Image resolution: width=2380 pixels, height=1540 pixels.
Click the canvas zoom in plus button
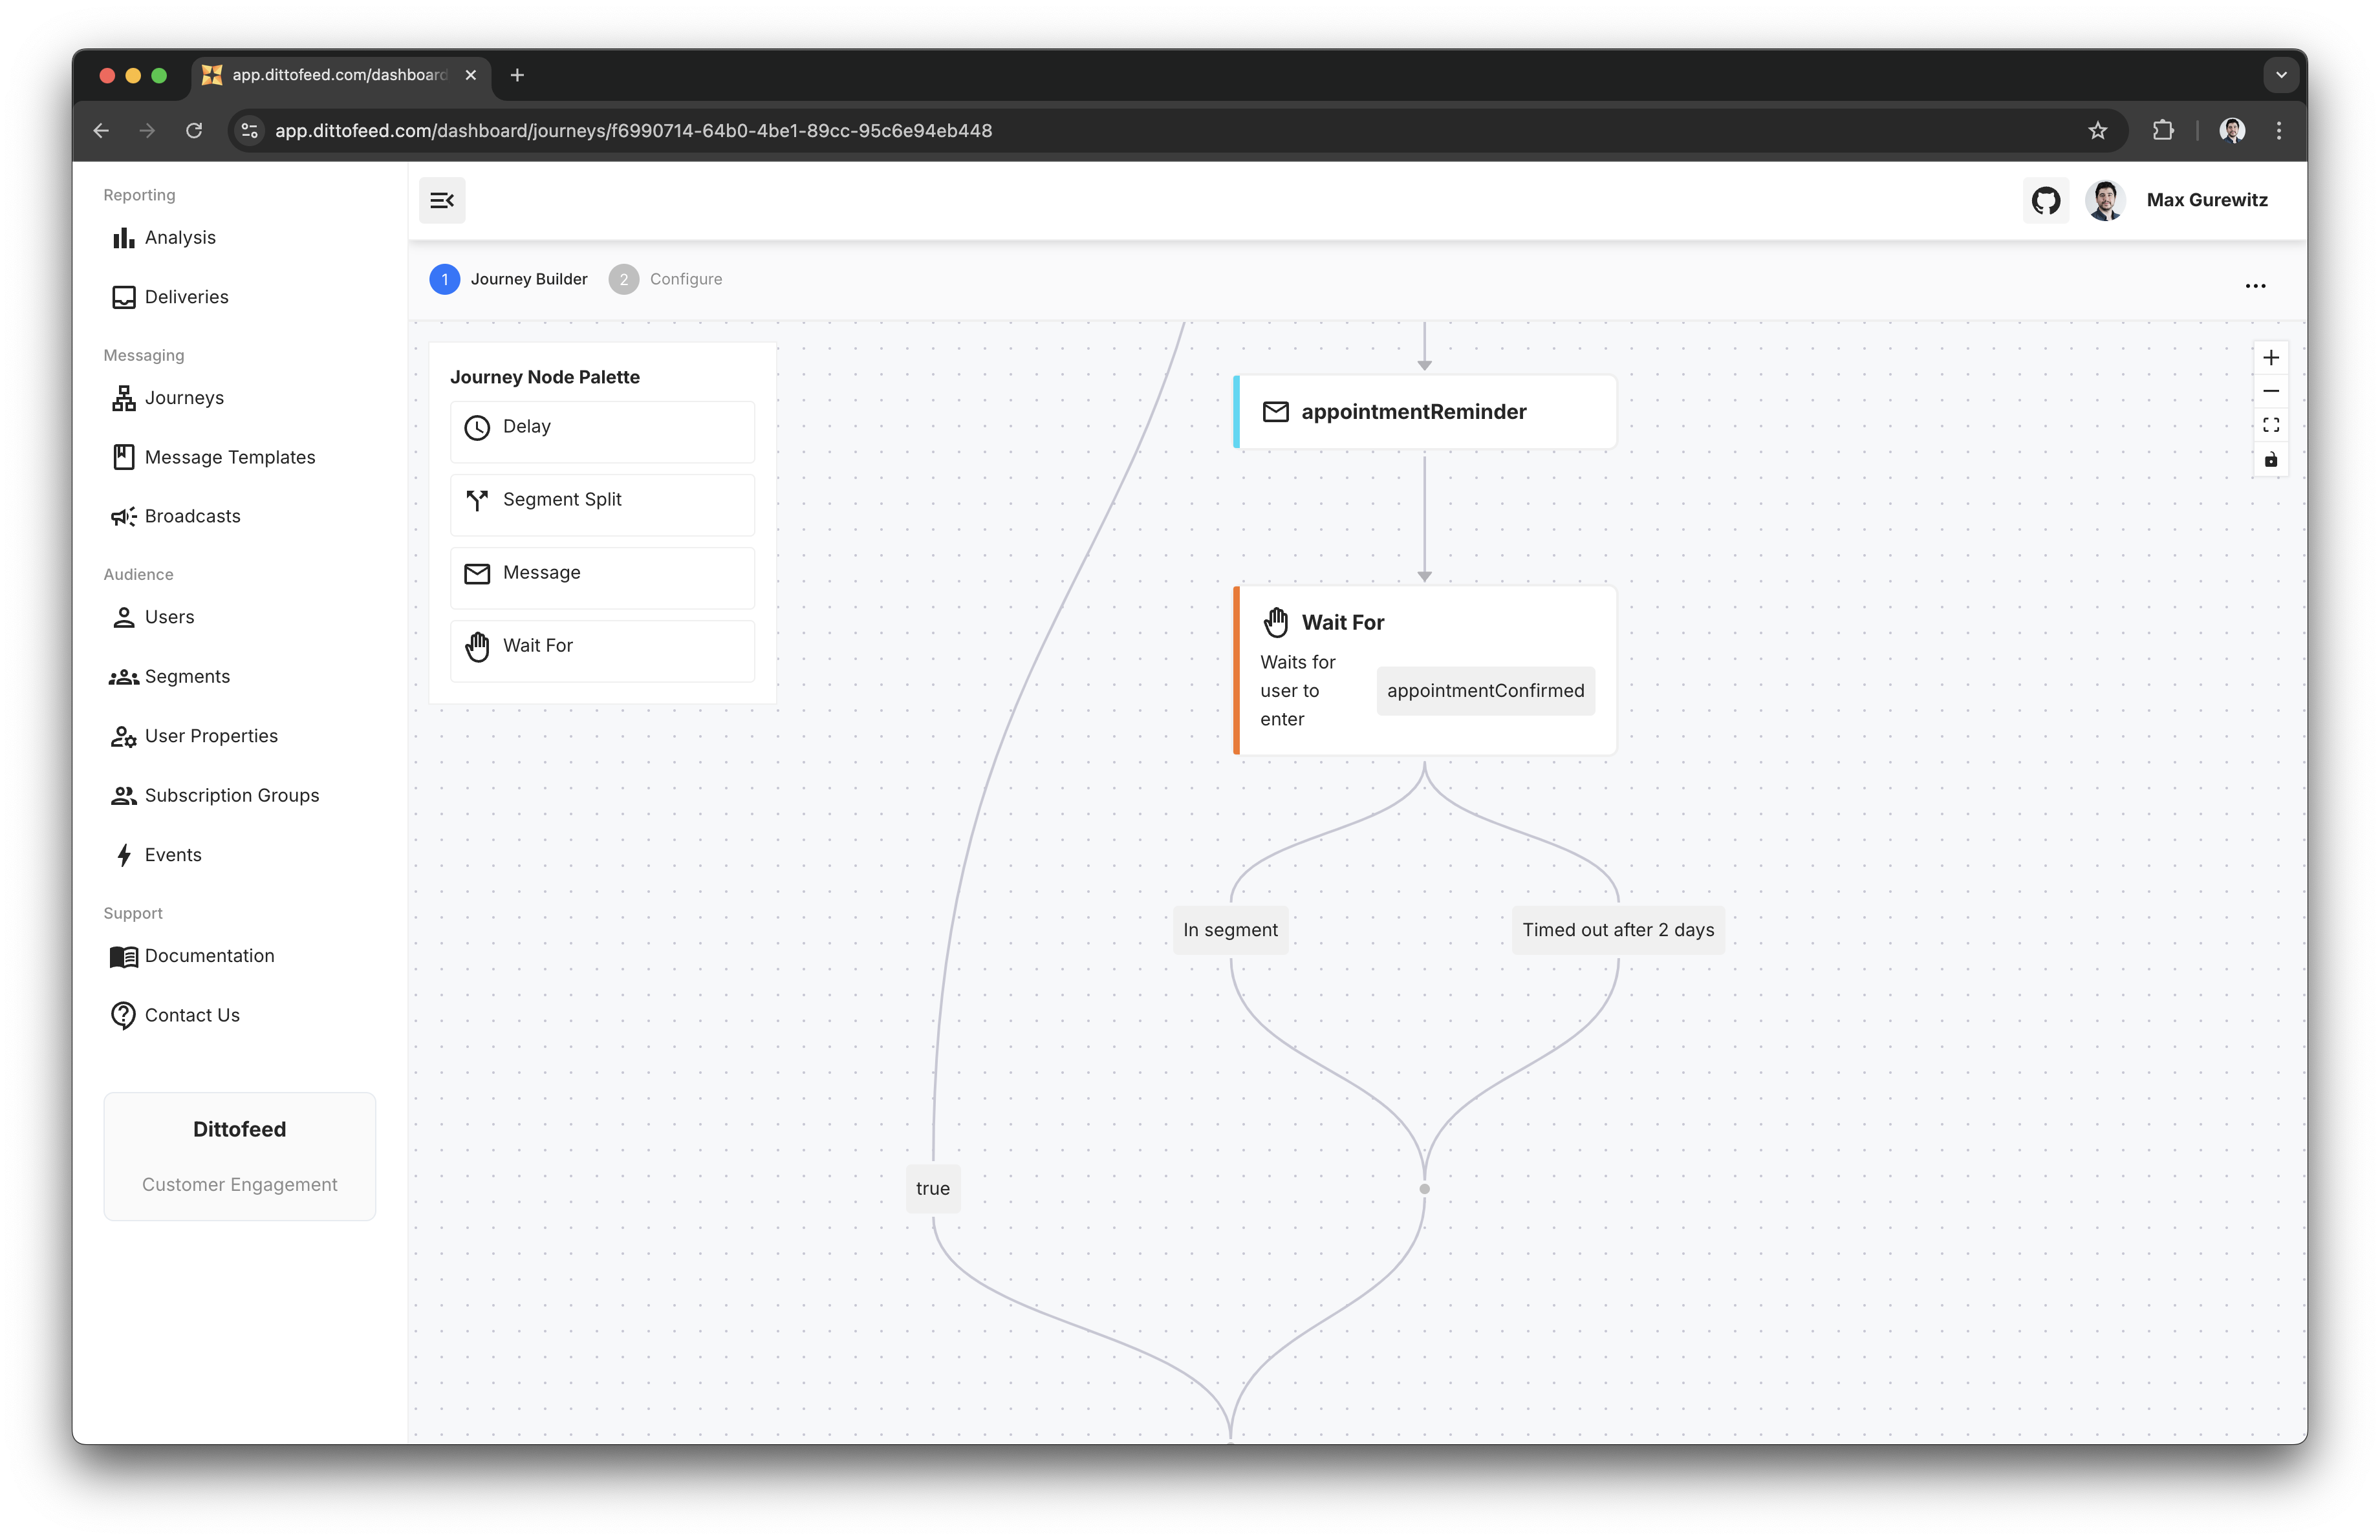point(2270,358)
